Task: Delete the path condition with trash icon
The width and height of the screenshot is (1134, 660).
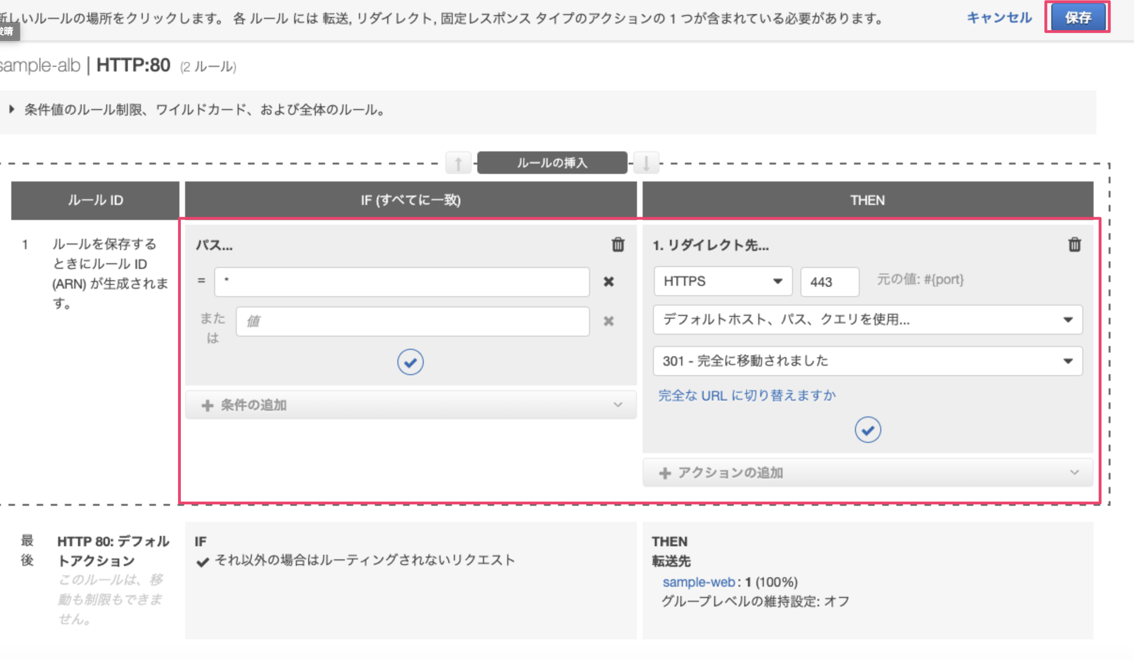Action: point(618,244)
